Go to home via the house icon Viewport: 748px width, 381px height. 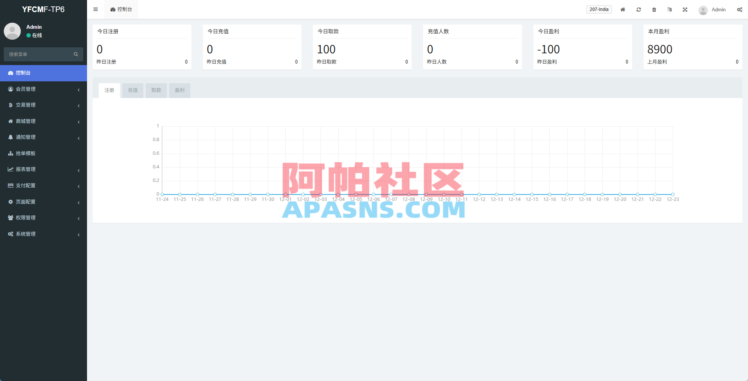[x=623, y=9]
